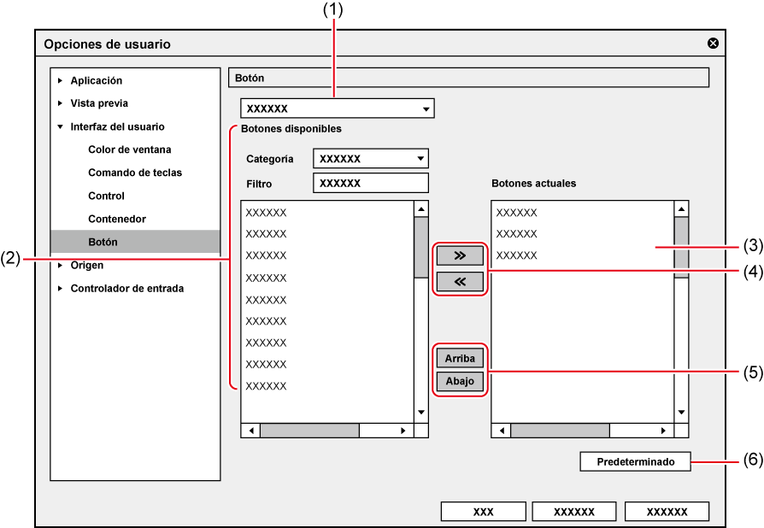Open the Contenedor settings item
The height and width of the screenshot is (528, 764).
click(x=116, y=219)
